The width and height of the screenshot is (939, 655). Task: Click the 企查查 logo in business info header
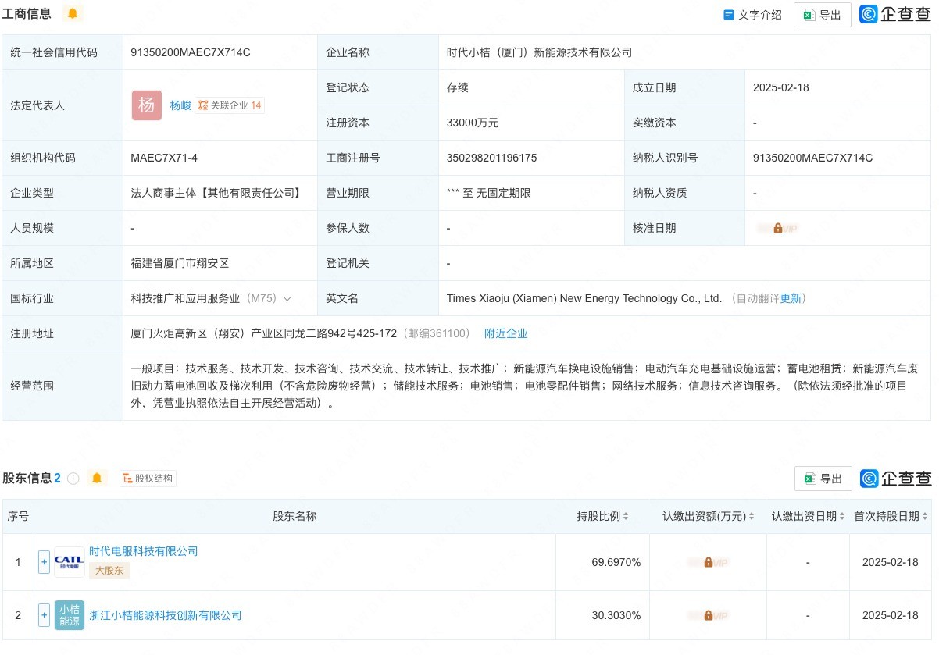(895, 14)
